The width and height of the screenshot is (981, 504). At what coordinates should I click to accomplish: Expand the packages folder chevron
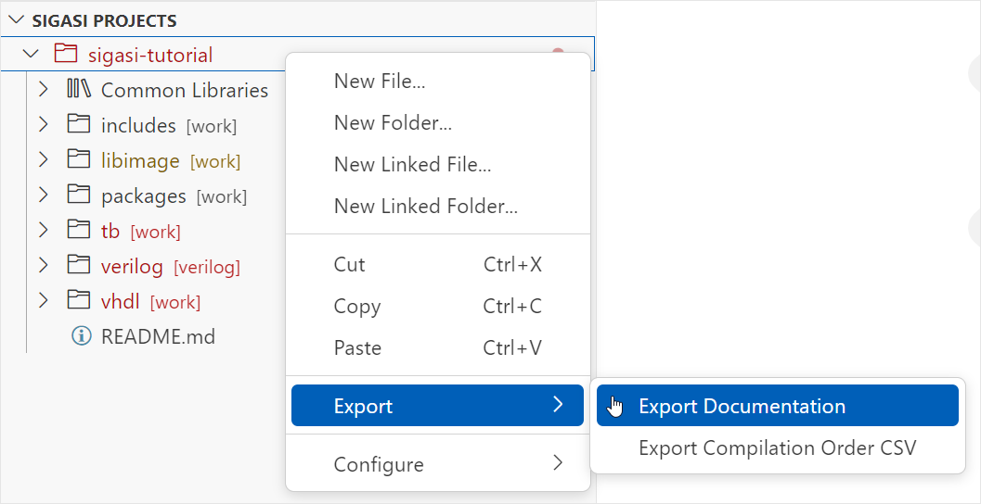click(x=43, y=196)
